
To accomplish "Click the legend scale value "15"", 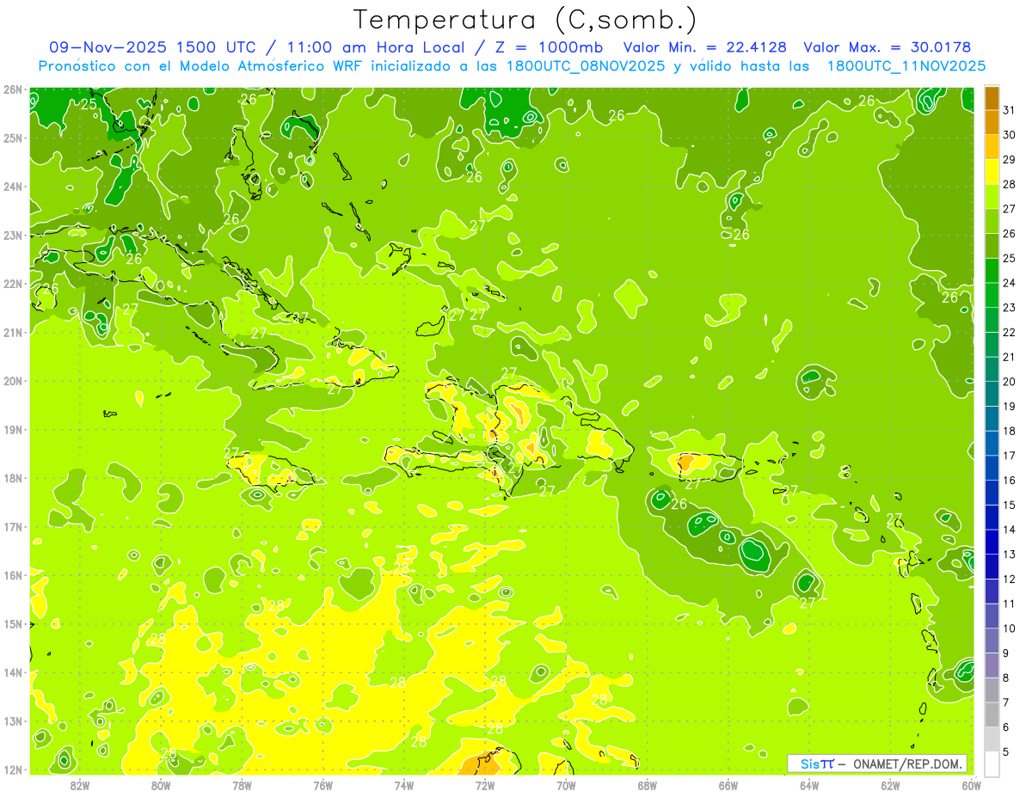I will pos(1009,506).
